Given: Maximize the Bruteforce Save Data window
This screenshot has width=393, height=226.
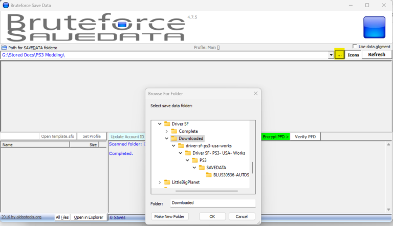Looking at the screenshot, I should 367,5.
